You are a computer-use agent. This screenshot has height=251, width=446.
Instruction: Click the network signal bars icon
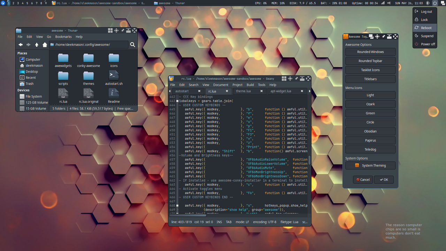(383, 3)
